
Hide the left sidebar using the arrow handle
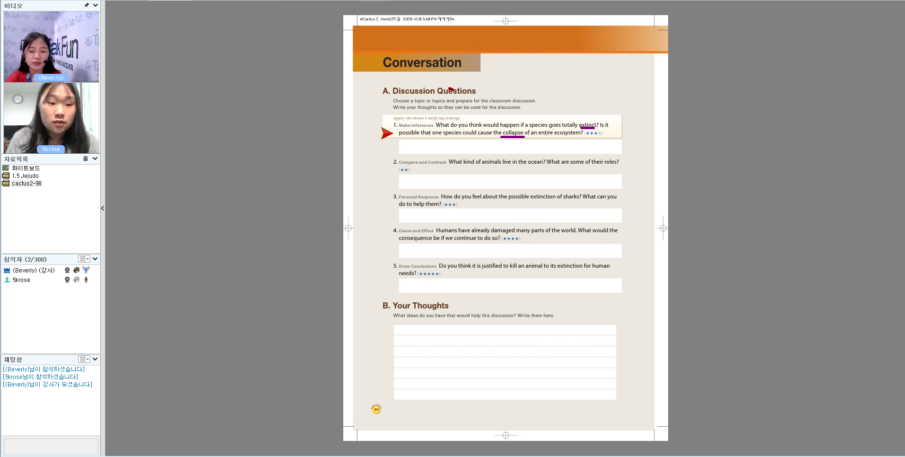103,208
